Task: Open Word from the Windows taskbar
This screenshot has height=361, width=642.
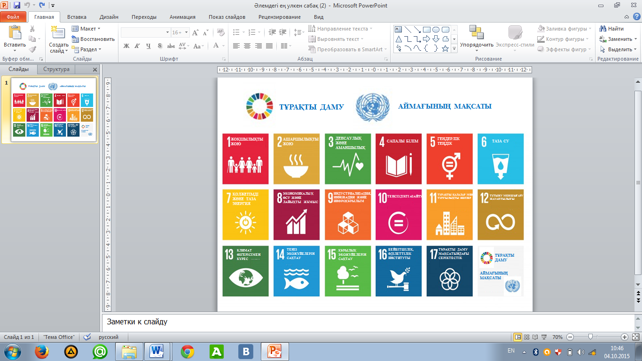Action: coord(157,351)
